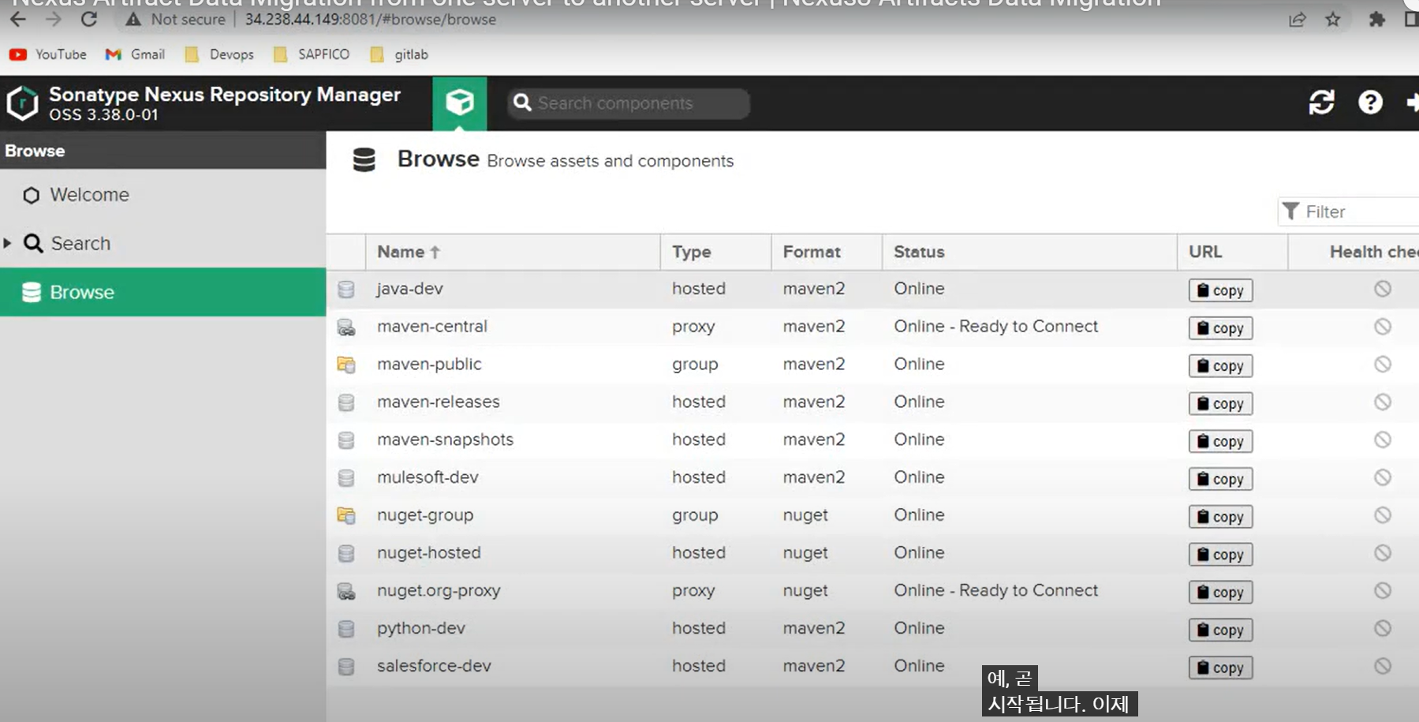Copy URL of java-dev repository
The width and height of the screenshot is (1419, 722).
[x=1220, y=290]
